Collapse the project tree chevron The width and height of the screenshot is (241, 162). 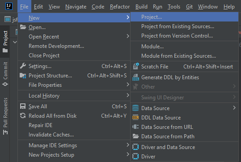(15, 42)
